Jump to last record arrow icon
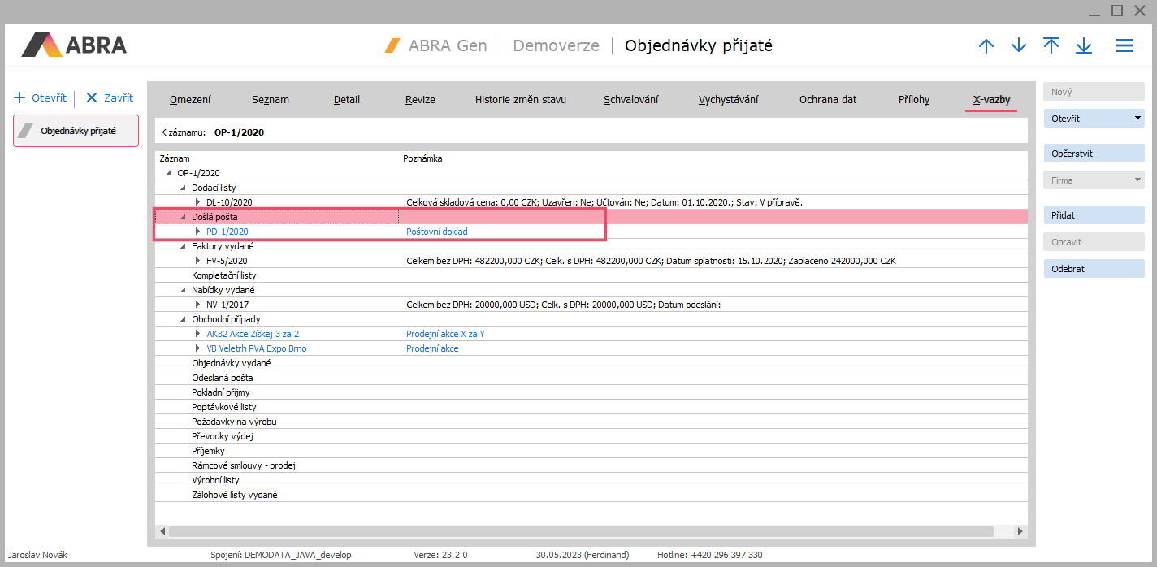The width and height of the screenshot is (1157, 567). [1084, 46]
